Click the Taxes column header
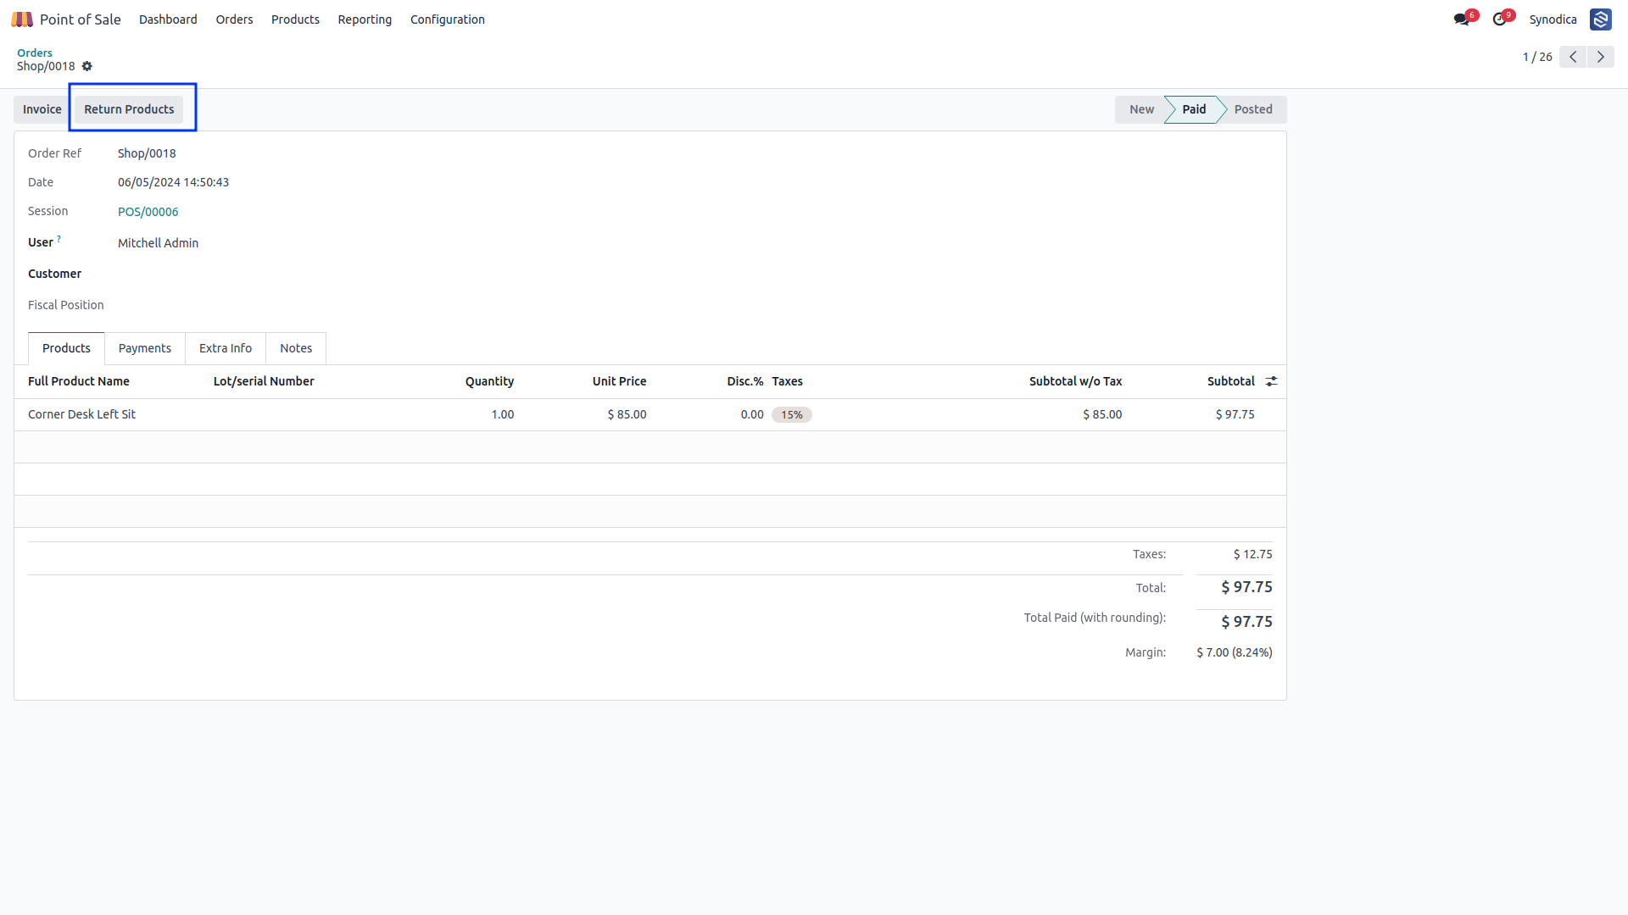The width and height of the screenshot is (1628, 915). click(788, 381)
